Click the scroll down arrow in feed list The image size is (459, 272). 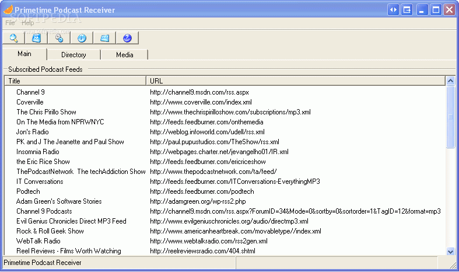[x=450, y=250]
